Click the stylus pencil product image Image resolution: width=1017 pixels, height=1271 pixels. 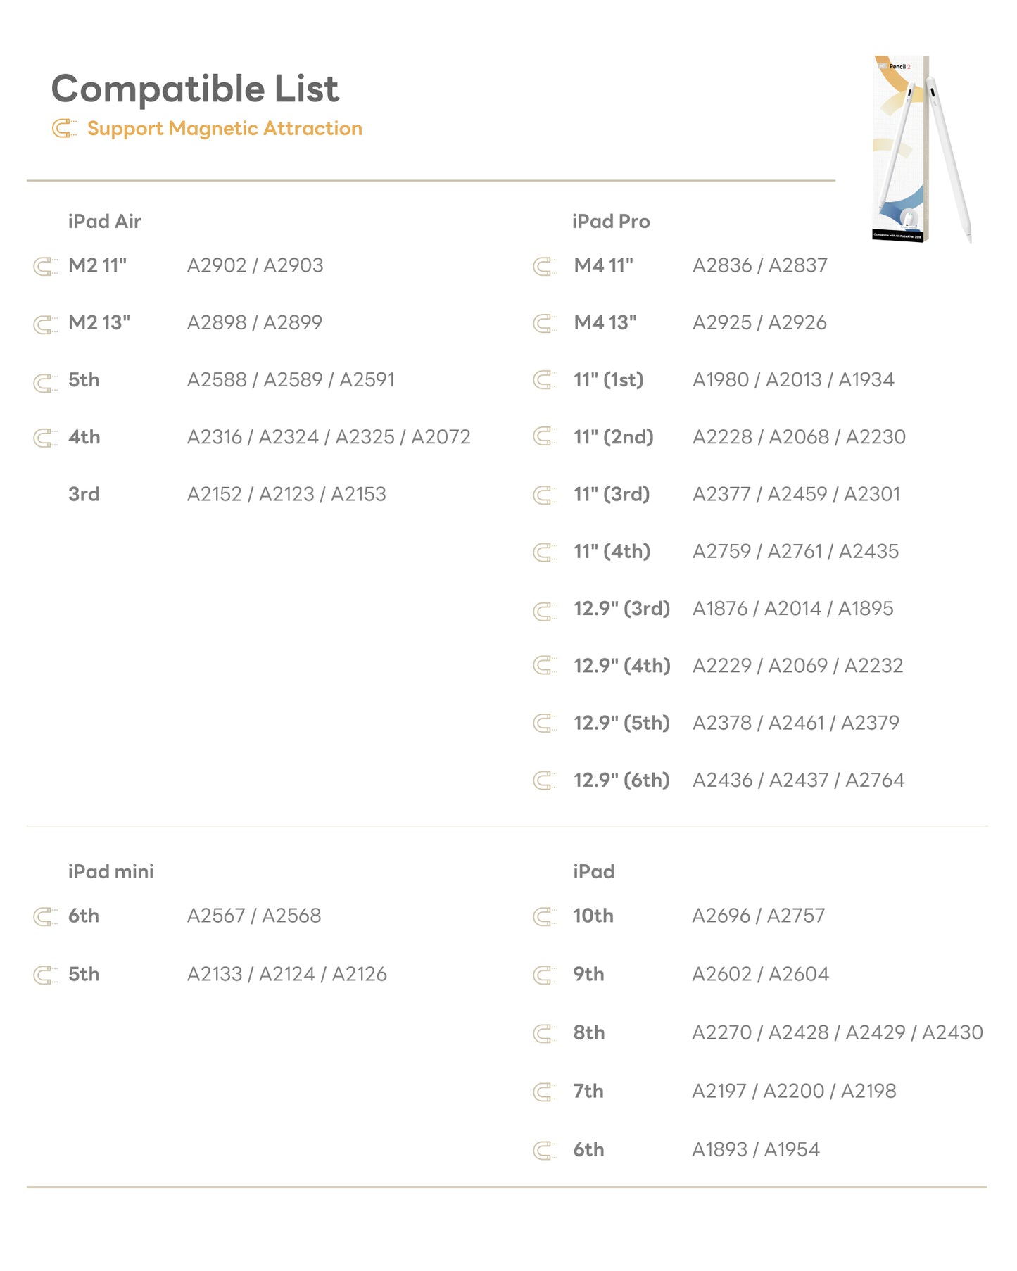pos(921,149)
